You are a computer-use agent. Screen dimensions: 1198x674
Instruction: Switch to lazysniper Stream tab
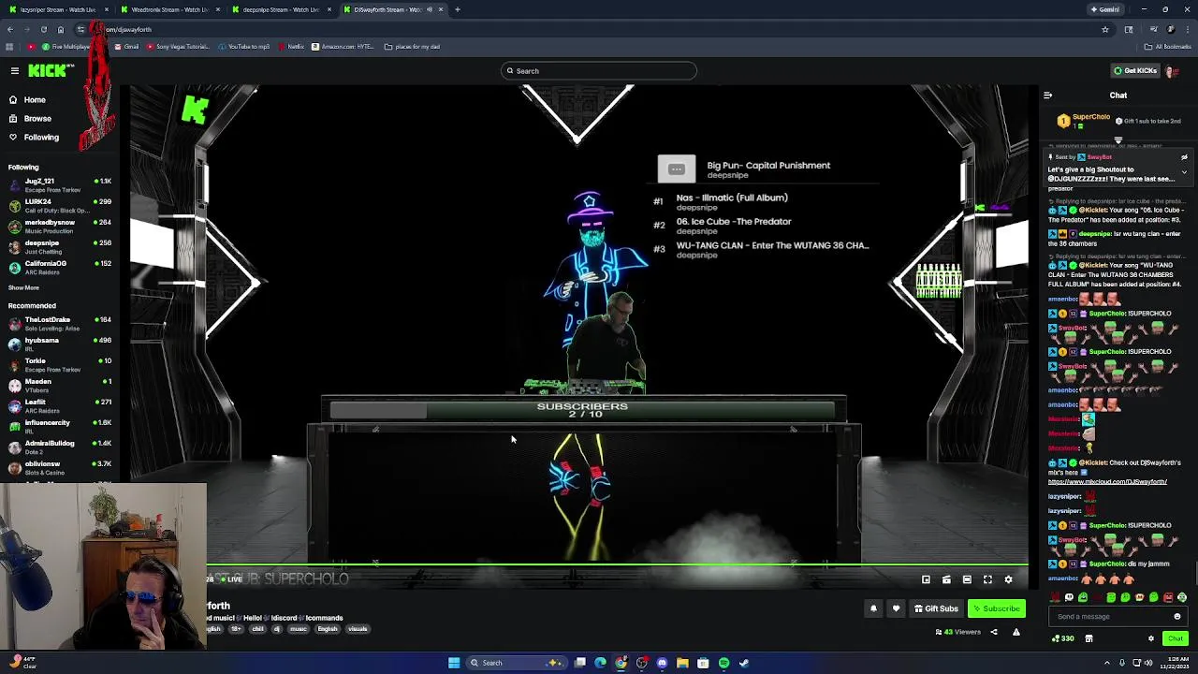58,9
